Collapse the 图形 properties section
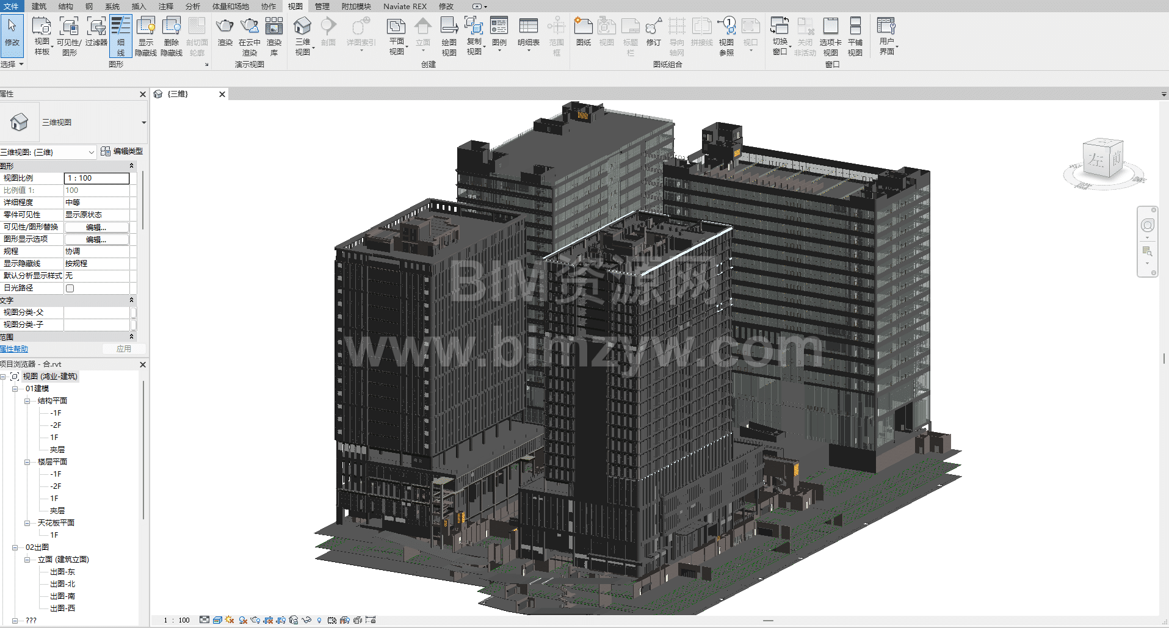The height and width of the screenshot is (628, 1169). pyautogui.click(x=131, y=166)
